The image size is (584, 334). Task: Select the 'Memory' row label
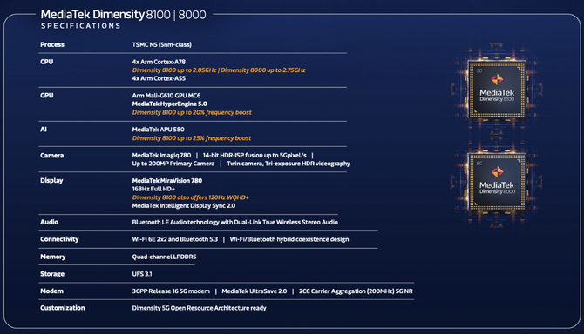pyautogui.click(x=53, y=257)
